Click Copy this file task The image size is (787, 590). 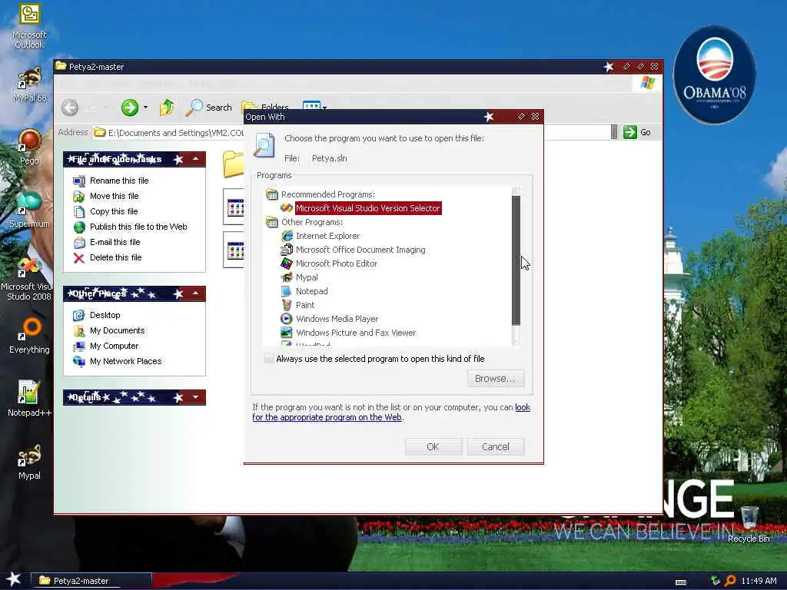click(x=114, y=212)
